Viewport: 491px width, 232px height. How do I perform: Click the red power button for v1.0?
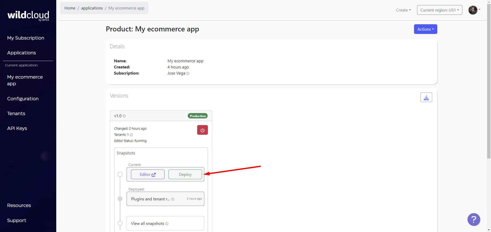tap(202, 130)
